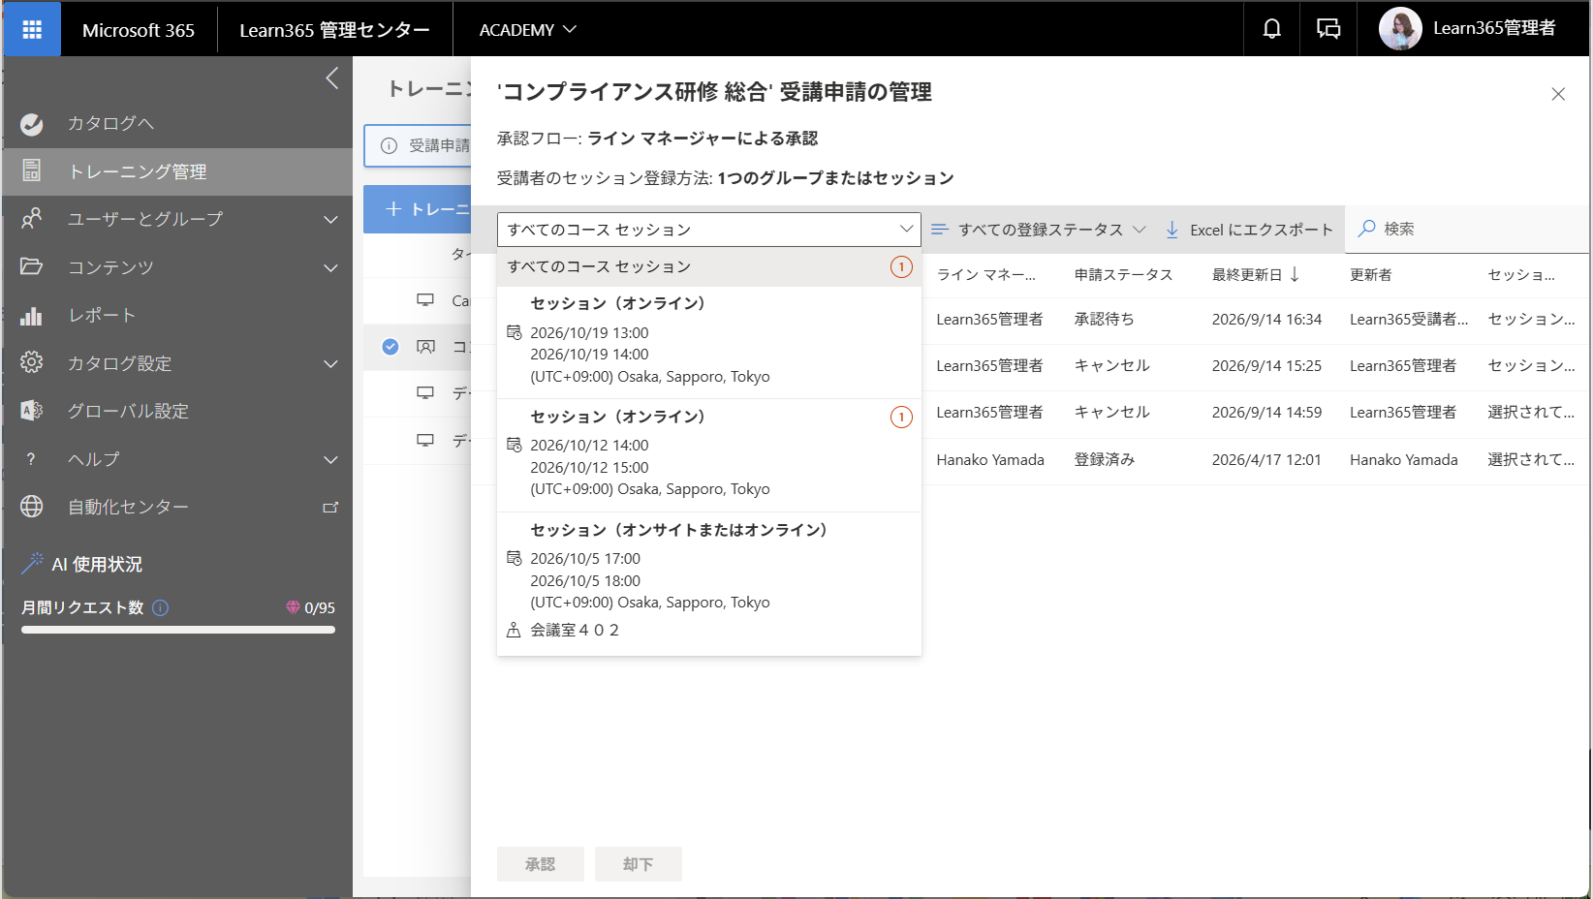
Task: Expand コンテンツ menu chevron
Action: 330,267
